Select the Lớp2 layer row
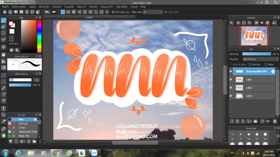This screenshot has height=157, width=280. coord(252,88)
